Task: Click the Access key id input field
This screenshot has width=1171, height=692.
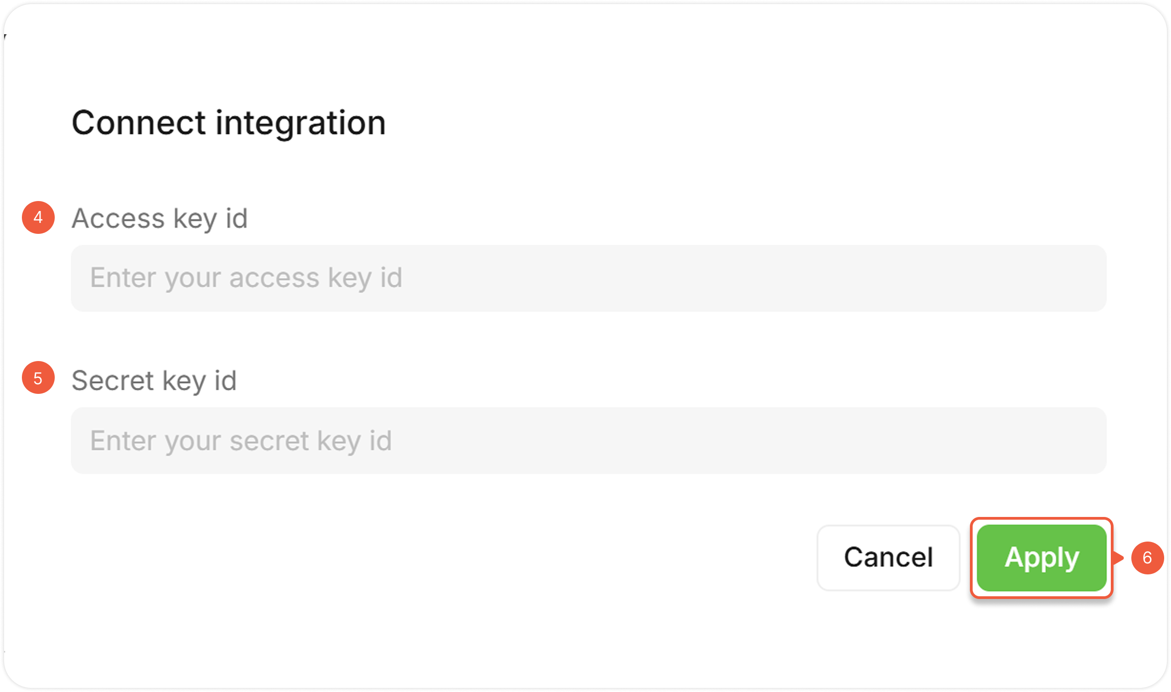Action: click(x=588, y=279)
